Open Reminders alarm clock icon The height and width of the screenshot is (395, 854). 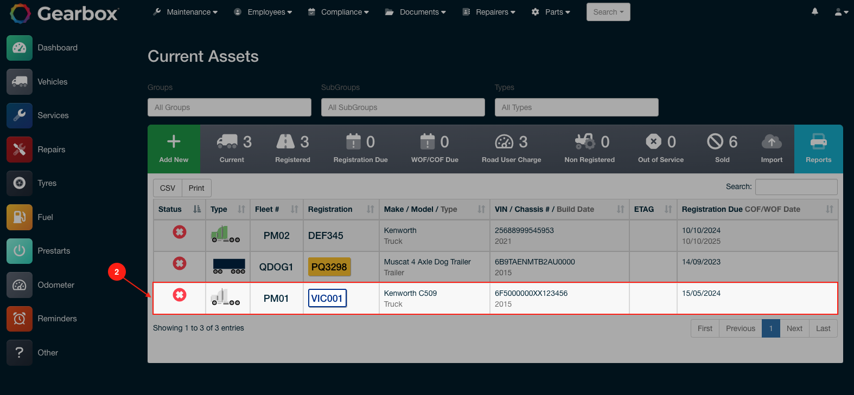20,319
